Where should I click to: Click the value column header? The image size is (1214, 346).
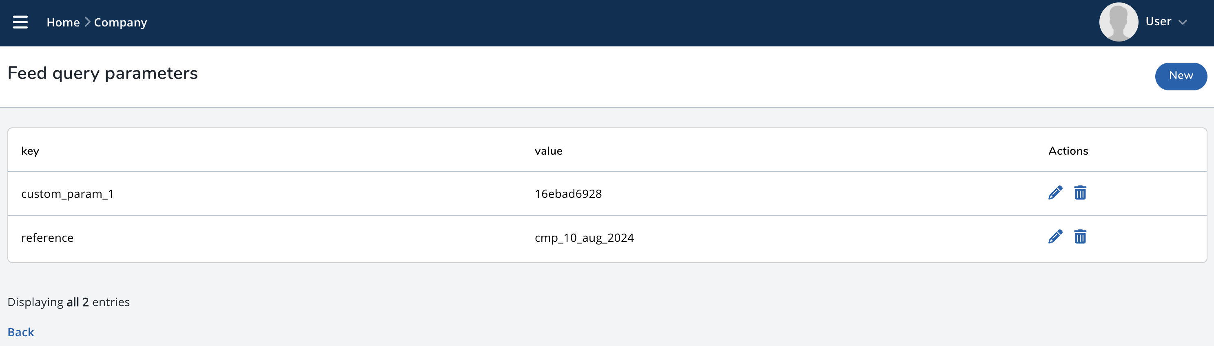tap(548, 151)
